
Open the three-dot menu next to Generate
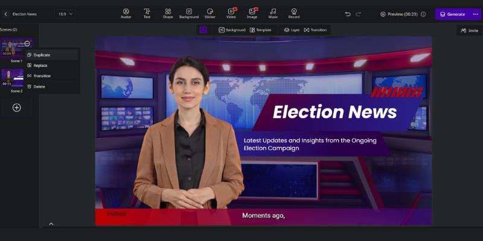(x=476, y=14)
